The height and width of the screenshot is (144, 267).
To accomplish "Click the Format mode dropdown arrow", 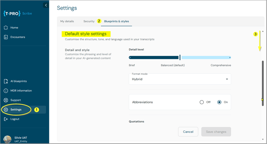I will coord(227,79).
